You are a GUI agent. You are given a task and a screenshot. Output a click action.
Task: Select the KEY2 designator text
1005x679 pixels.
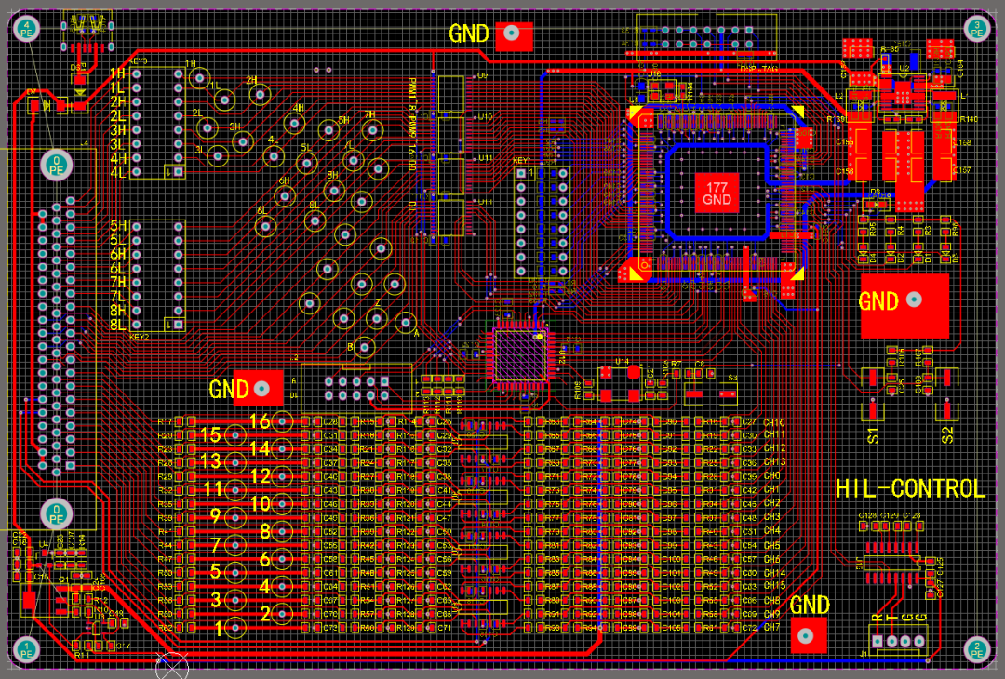tap(139, 337)
